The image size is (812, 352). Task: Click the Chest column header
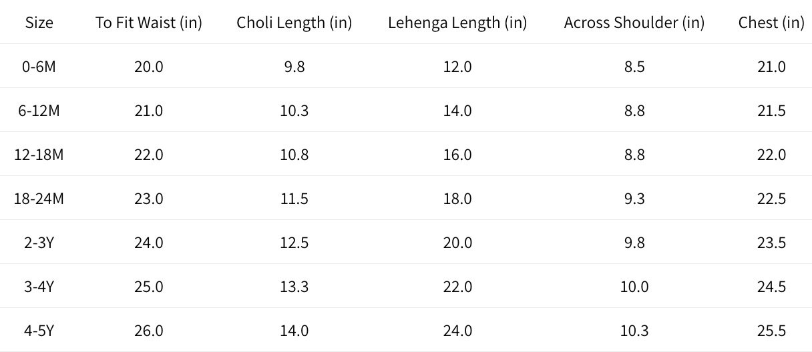[x=771, y=23]
